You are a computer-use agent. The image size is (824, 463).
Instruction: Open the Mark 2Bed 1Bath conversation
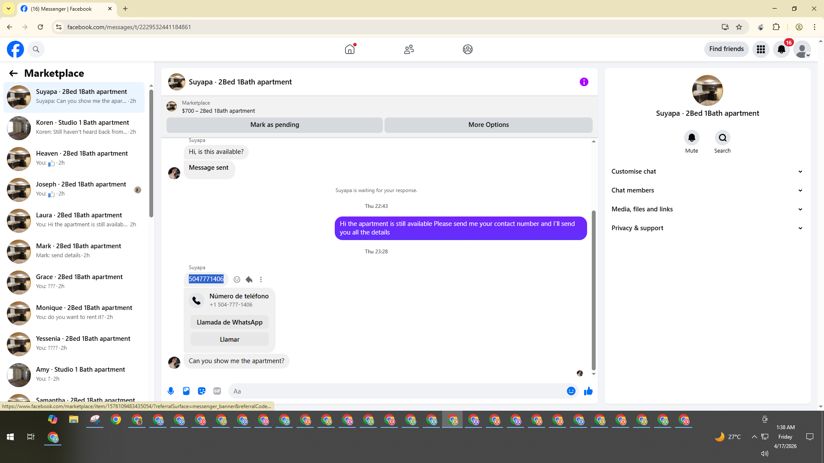coord(74,251)
